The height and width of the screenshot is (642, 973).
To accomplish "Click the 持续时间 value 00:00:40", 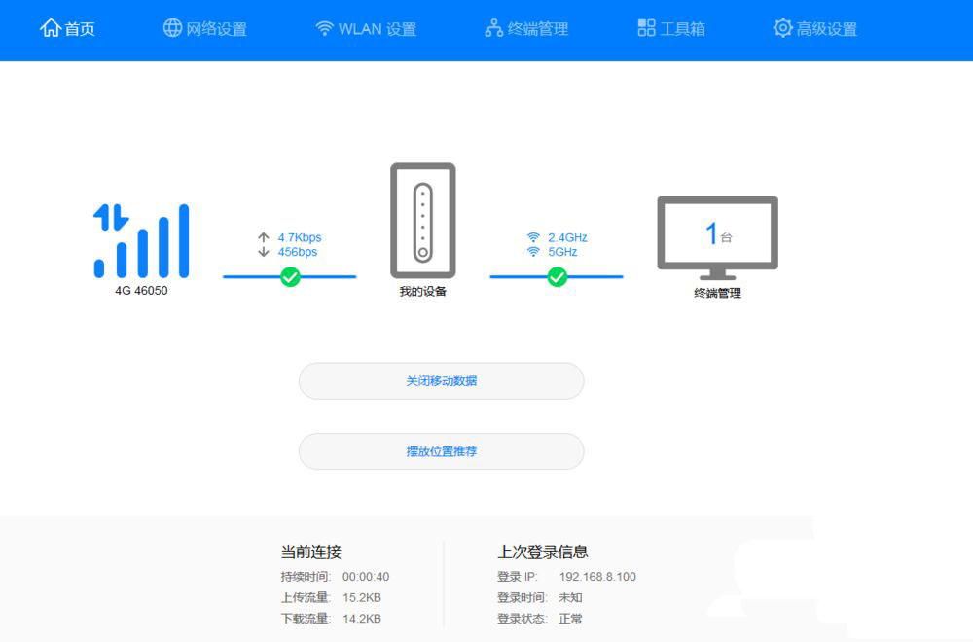I will coord(366,577).
